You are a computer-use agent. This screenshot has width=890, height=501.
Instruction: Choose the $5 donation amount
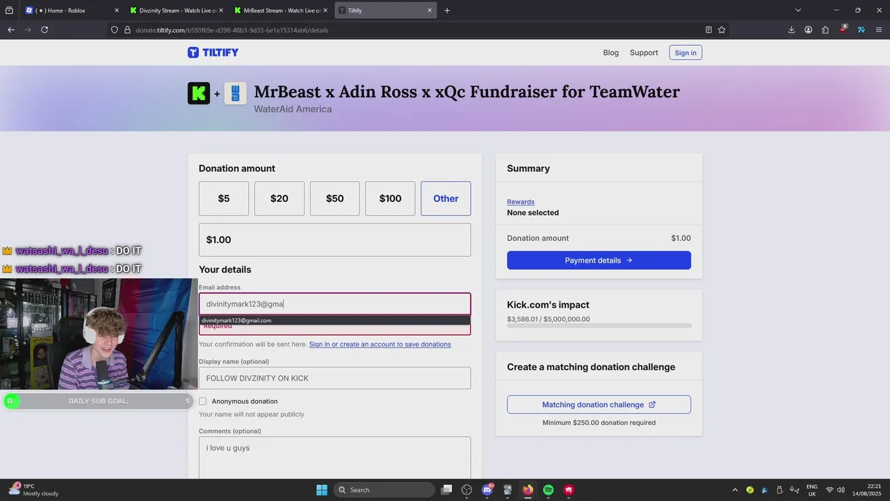[x=224, y=198]
